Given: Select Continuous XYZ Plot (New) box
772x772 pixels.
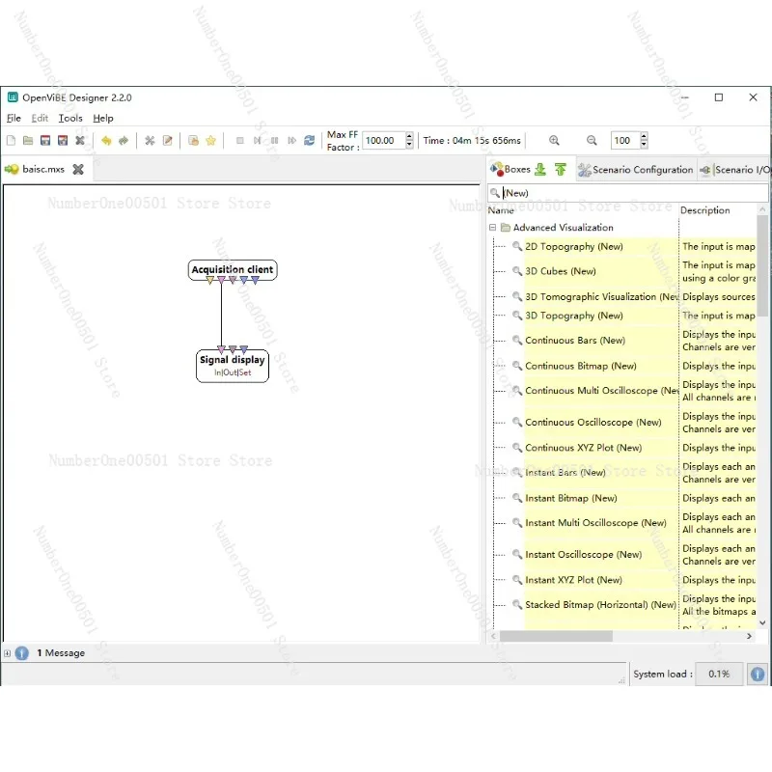Looking at the screenshot, I should (x=584, y=448).
